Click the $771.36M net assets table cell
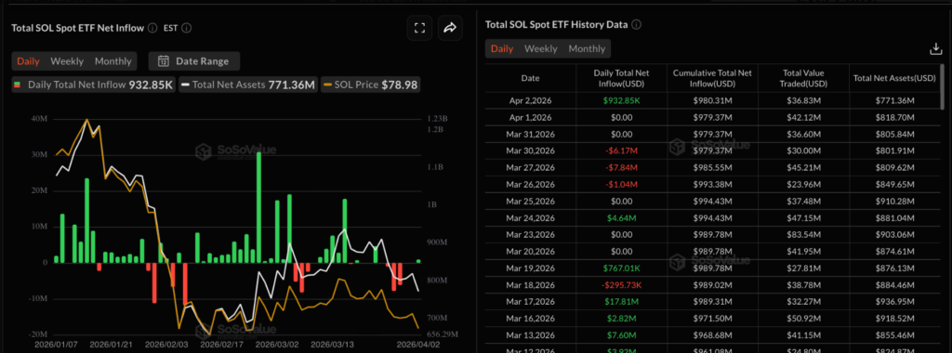This screenshot has height=353, width=952. (894, 100)
